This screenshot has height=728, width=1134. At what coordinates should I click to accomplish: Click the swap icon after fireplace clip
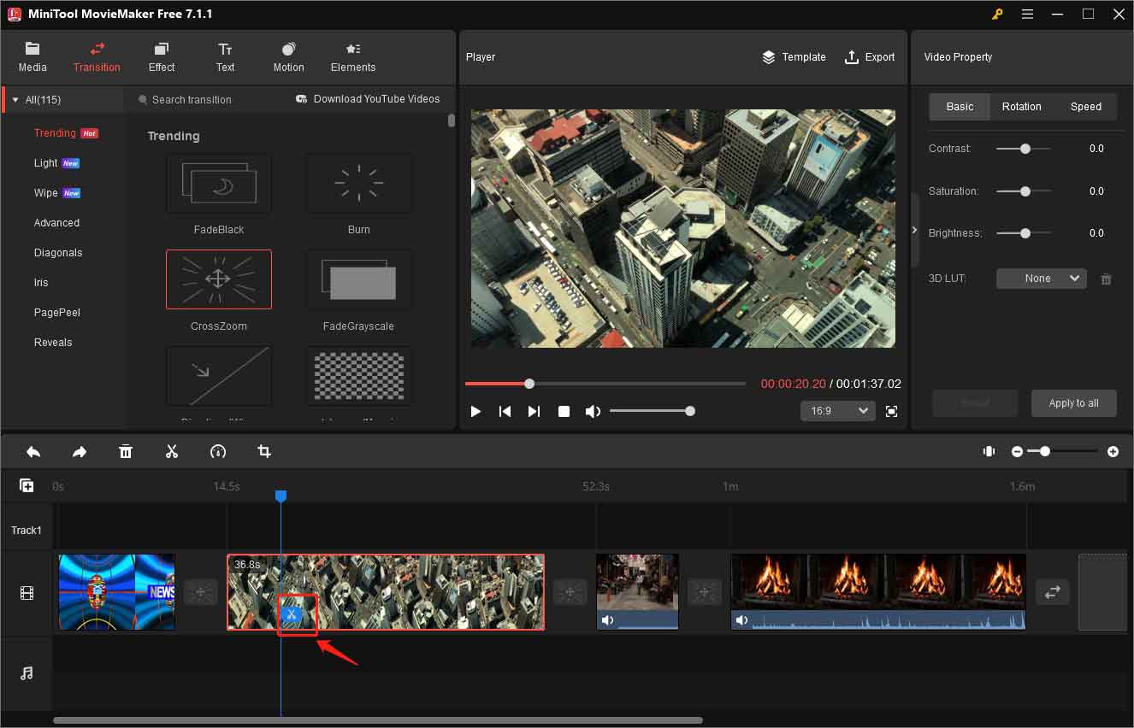pyautogui.click(x=1053, y=592)
